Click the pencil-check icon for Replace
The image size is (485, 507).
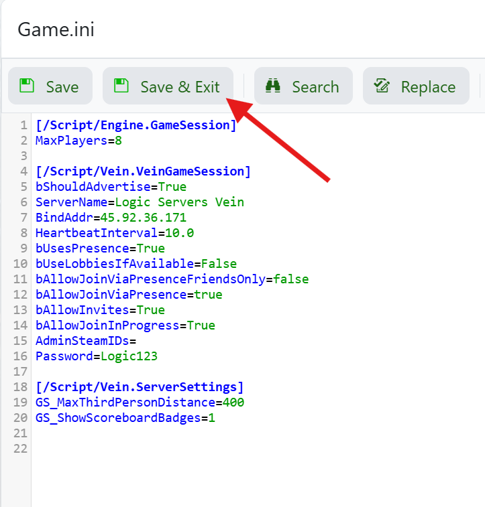click(382, 86)
